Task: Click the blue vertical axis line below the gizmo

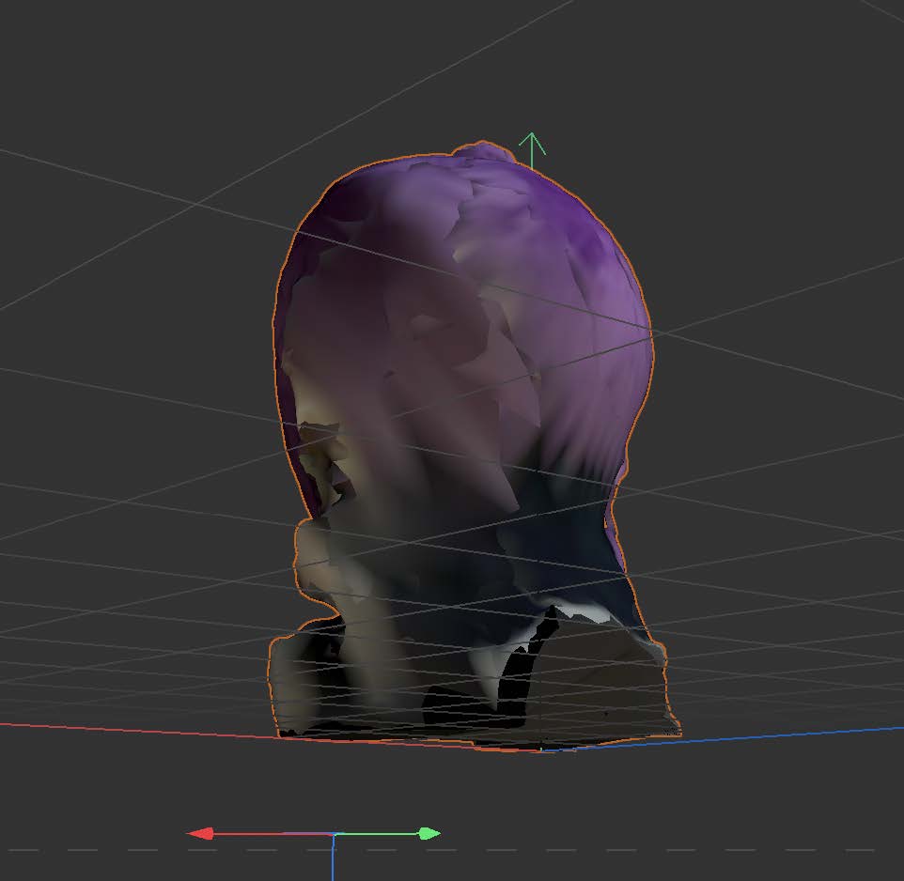Action: [335, 862]
